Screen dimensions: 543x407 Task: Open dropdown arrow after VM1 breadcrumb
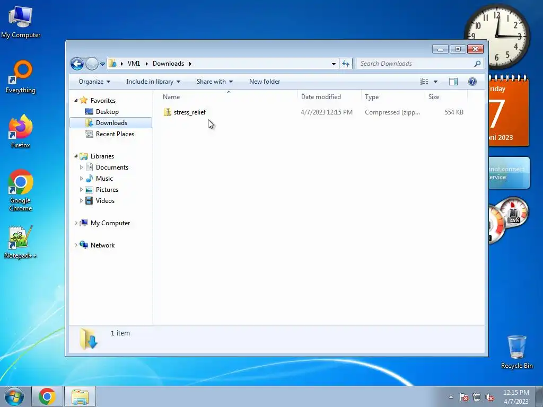146,64
